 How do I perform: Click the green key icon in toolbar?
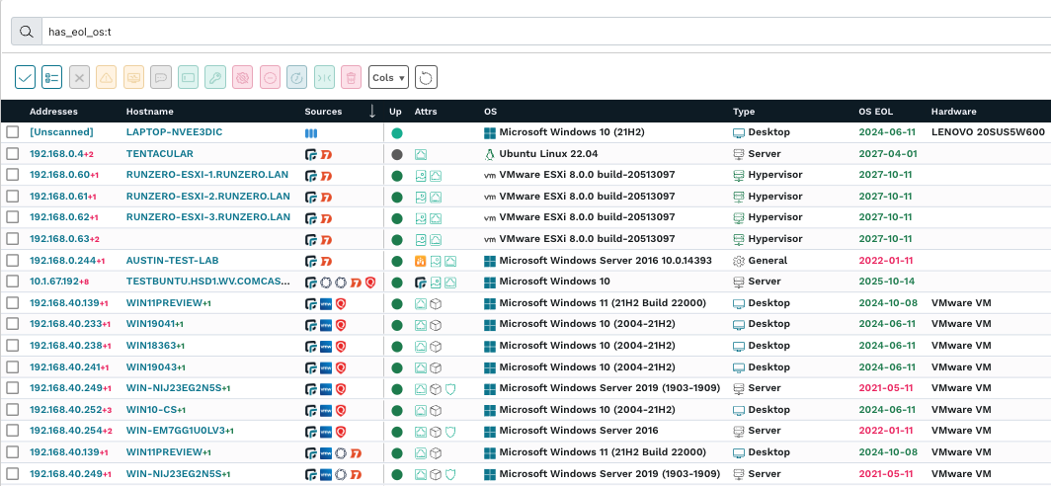(x=215, y=77)
